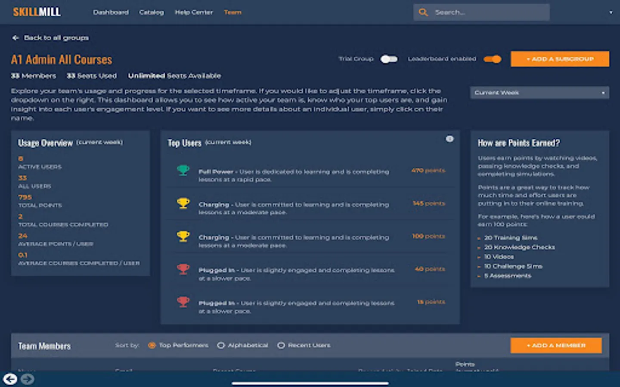Image resolution: width=620 pixels, height=387 pixels.
Task: Click in the Search input field
Action: pos(481,12)
